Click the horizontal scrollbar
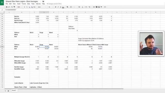This screenshot has width=165, height=93. [x=64, y=89]
